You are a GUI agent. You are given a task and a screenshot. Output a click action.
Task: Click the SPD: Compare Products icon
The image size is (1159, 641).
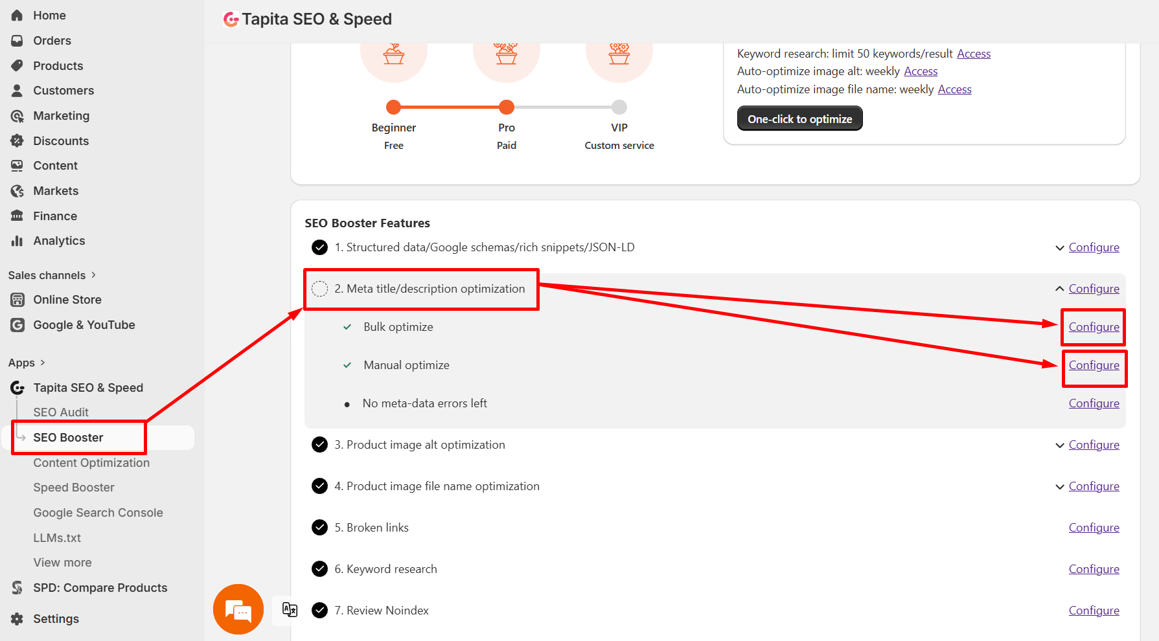click(17, 588)
